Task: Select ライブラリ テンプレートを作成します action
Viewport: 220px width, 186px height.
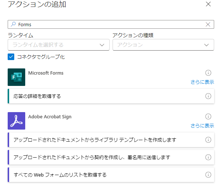Action: [111, 140]
